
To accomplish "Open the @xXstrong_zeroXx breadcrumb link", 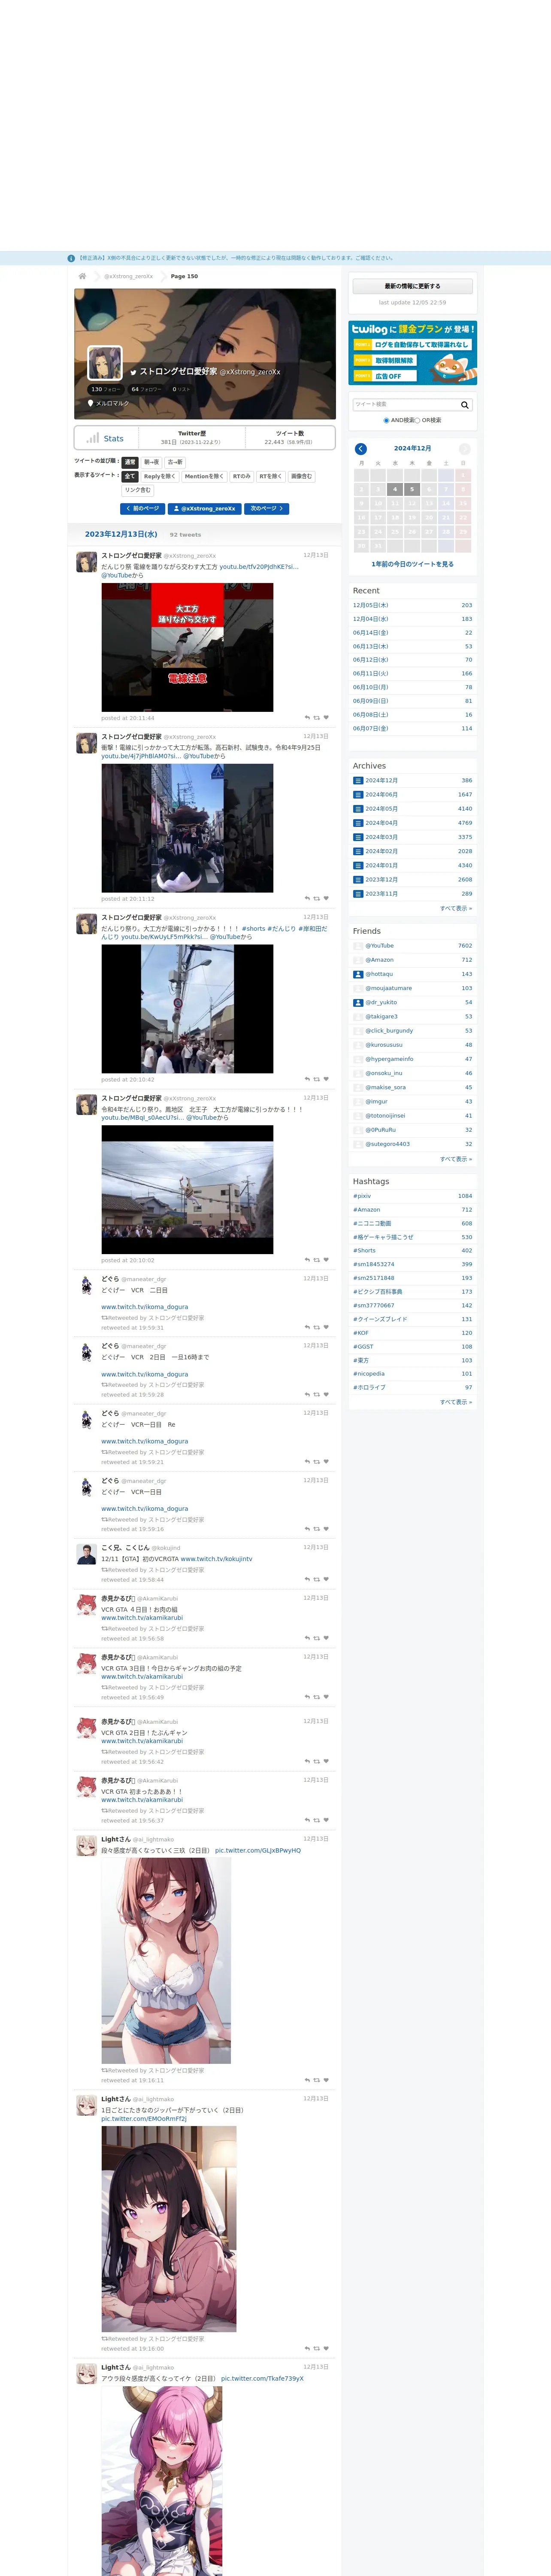I will coord(129,276).
